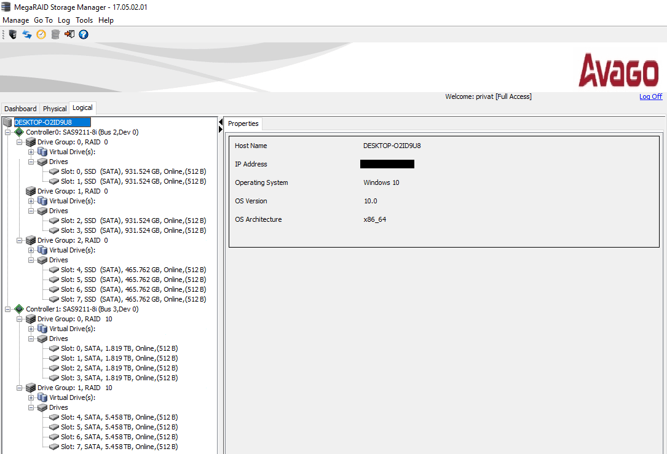Viewport: 667px width, 454px height.
Task: Open the Log menu
Action: pos(64,20)
